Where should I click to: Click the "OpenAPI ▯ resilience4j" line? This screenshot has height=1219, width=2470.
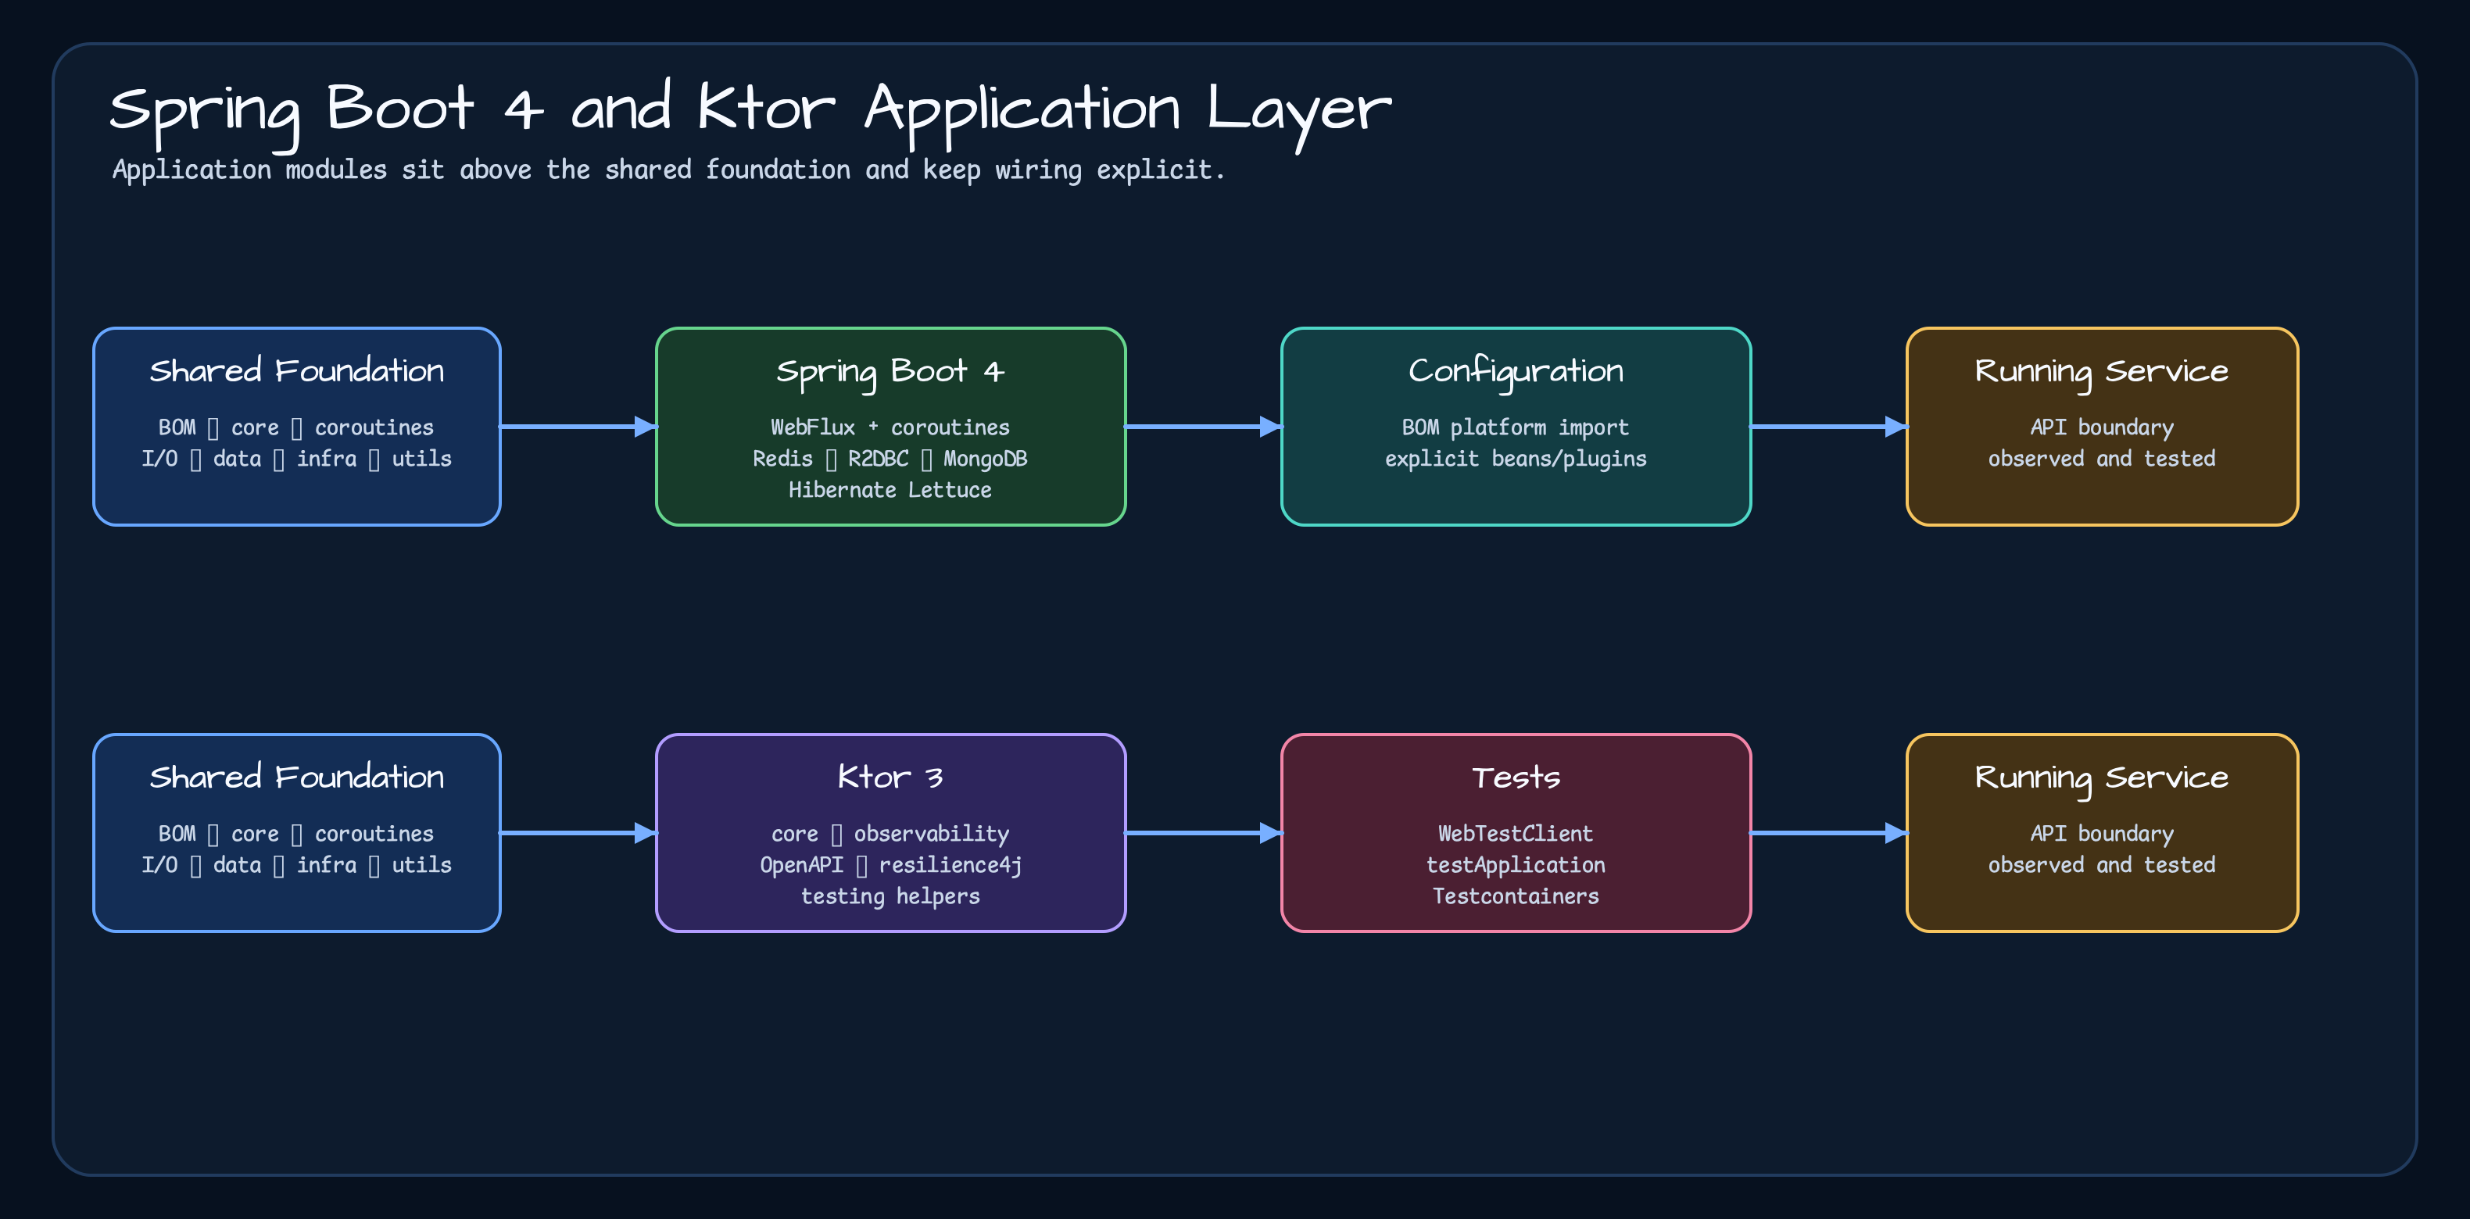tap(890, 865)
